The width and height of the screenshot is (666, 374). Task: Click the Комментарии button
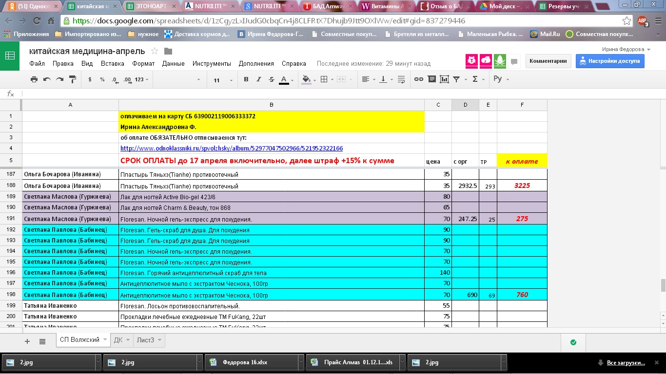[x=548, y=61]
